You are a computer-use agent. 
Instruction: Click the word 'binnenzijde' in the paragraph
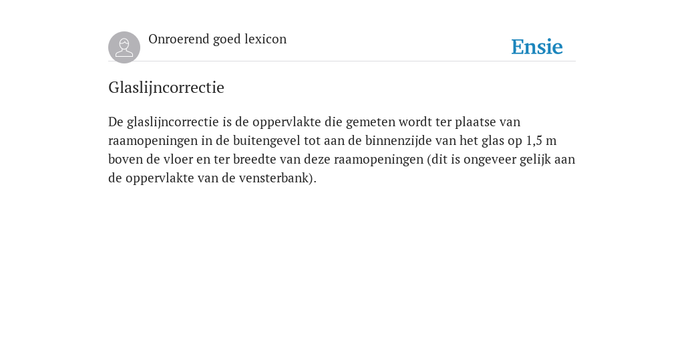click(398, 140)
